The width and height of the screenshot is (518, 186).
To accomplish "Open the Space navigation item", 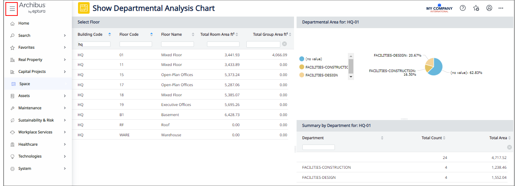I will click(25, 84).
